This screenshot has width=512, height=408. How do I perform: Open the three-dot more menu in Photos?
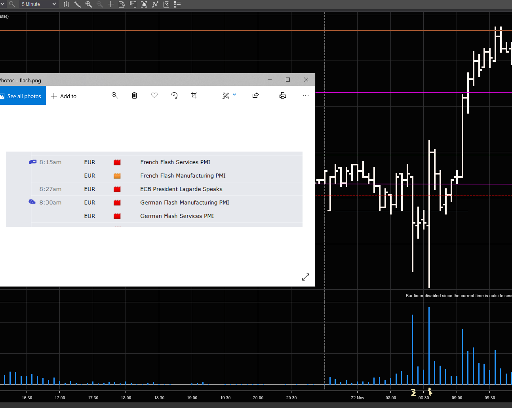[306, 96]
